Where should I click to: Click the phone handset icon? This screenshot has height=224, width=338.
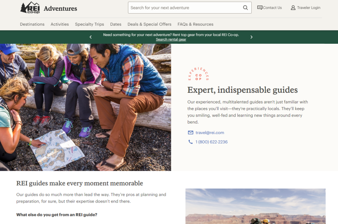coord(191,142)
